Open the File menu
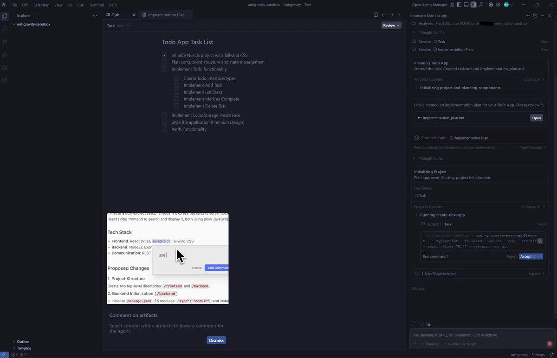Image resolution: width=557 pixels, height=358 pixels. [x=14, y=5]
